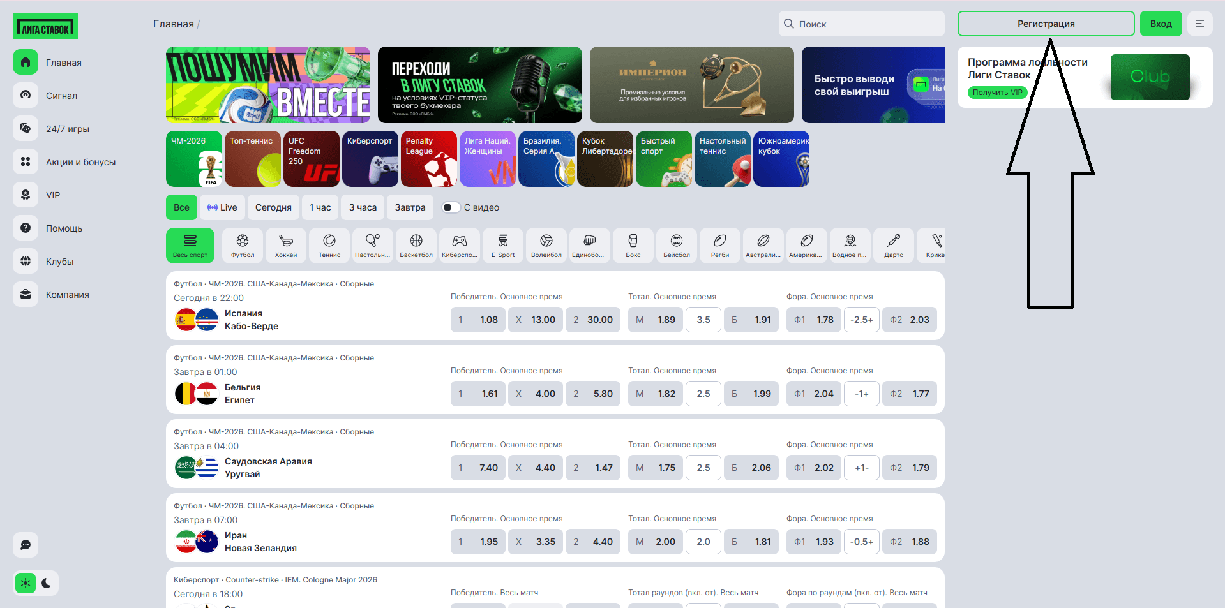1225x608 pixels.
Task: Open the Сигнал sidebar icon
Action: [x=26, y=95]
